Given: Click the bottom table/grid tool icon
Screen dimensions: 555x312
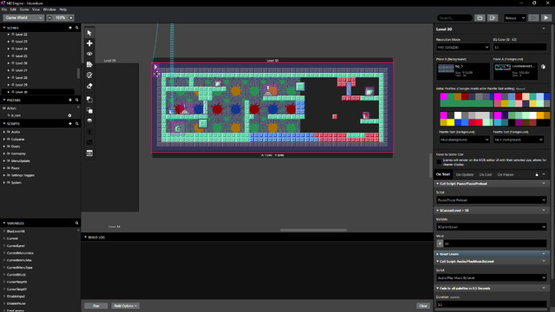Looking at the screenshot, I should (89, 153).
